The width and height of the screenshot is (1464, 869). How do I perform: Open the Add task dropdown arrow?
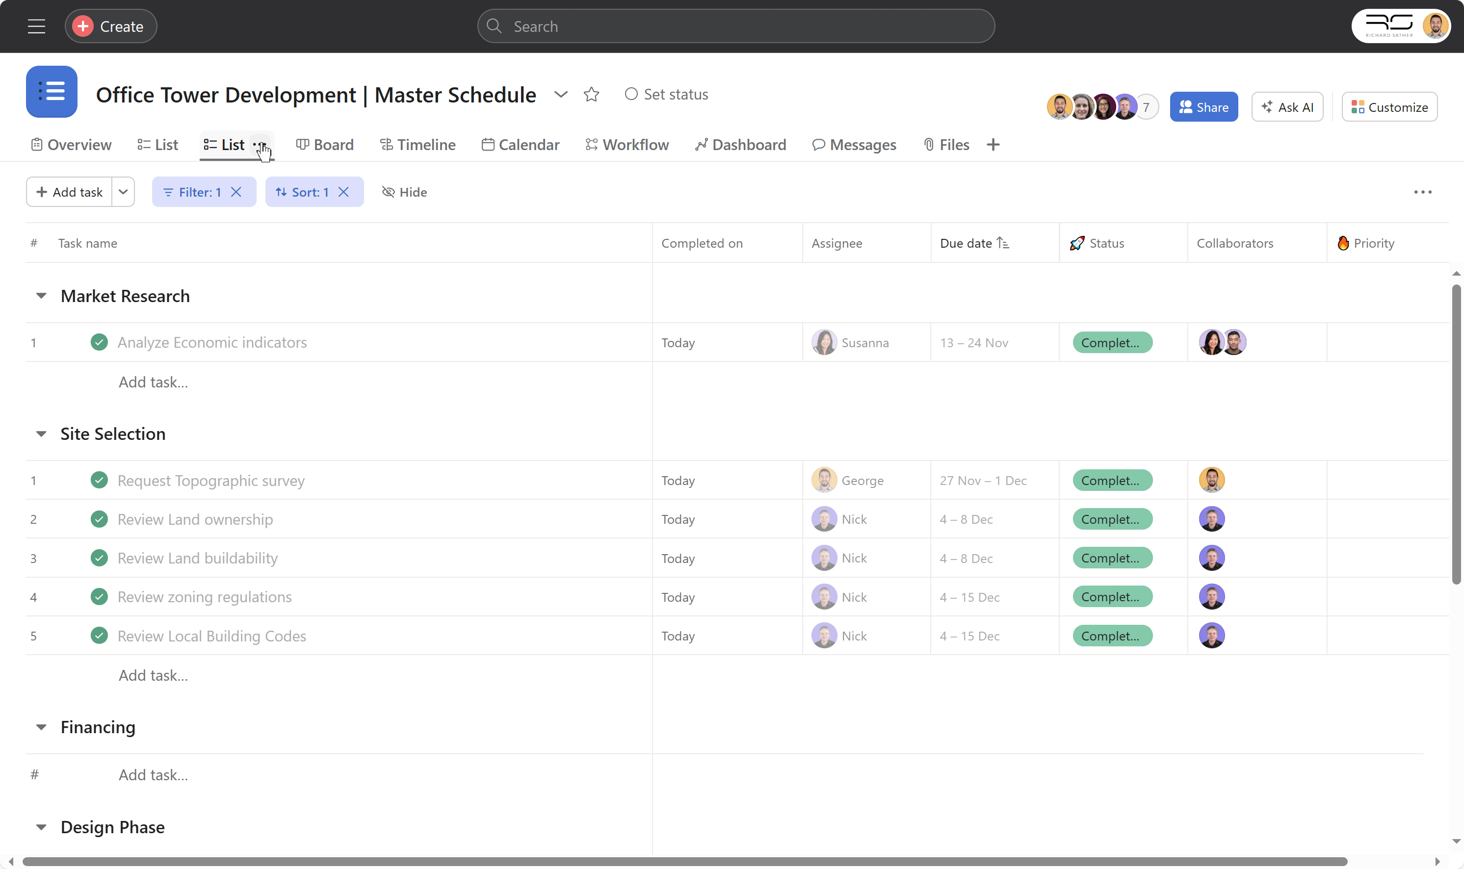coord(123,192)
